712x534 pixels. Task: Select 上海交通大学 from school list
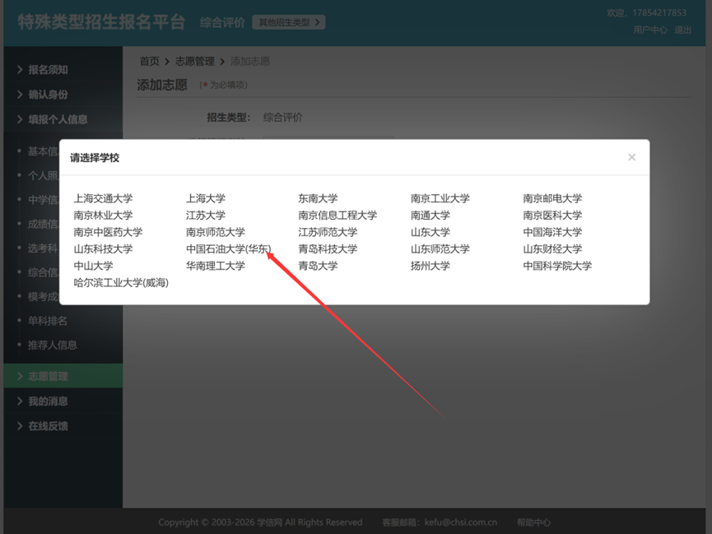coord(103,198)
